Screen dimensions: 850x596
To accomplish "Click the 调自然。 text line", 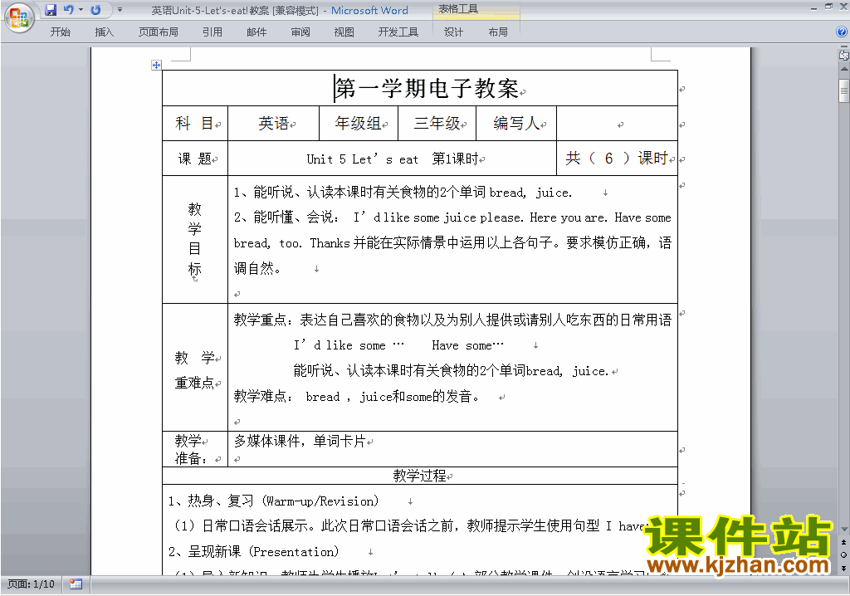I will tap(257, 268).
